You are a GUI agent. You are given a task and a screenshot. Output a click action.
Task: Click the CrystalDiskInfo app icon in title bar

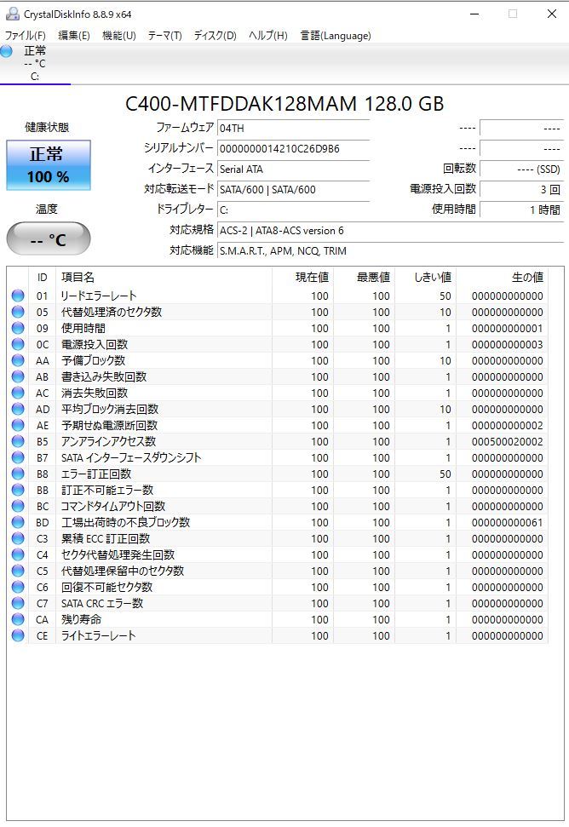pos(12,14)
